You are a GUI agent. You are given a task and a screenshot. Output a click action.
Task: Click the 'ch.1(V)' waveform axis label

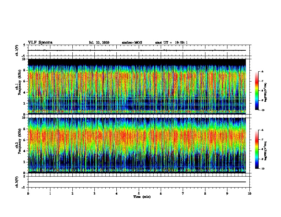point(17,50)
